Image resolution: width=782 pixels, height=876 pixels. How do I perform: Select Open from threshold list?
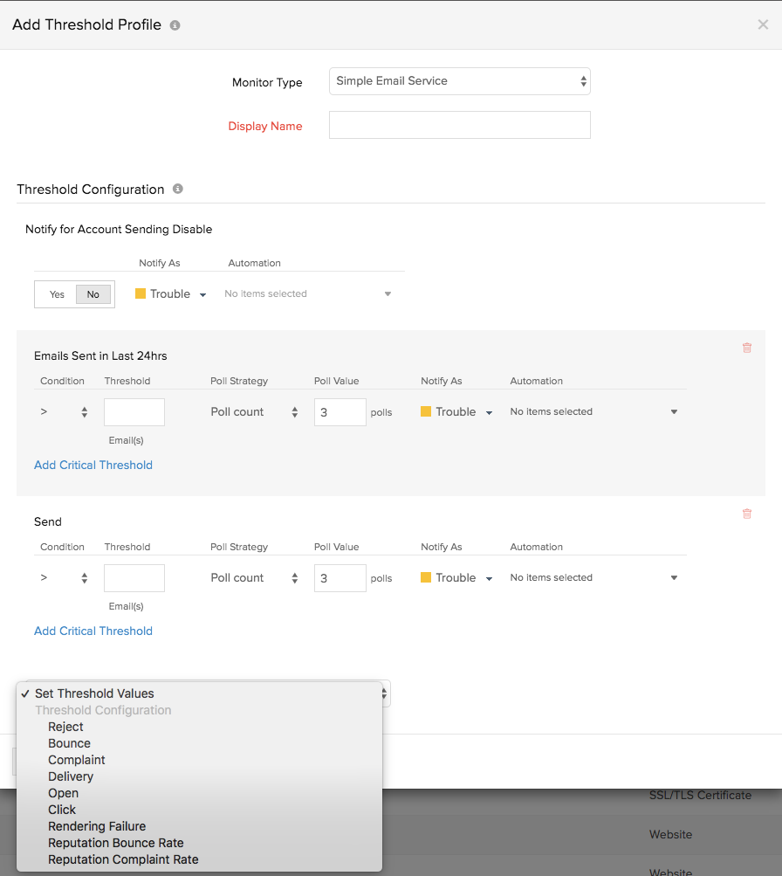(199, 793)
